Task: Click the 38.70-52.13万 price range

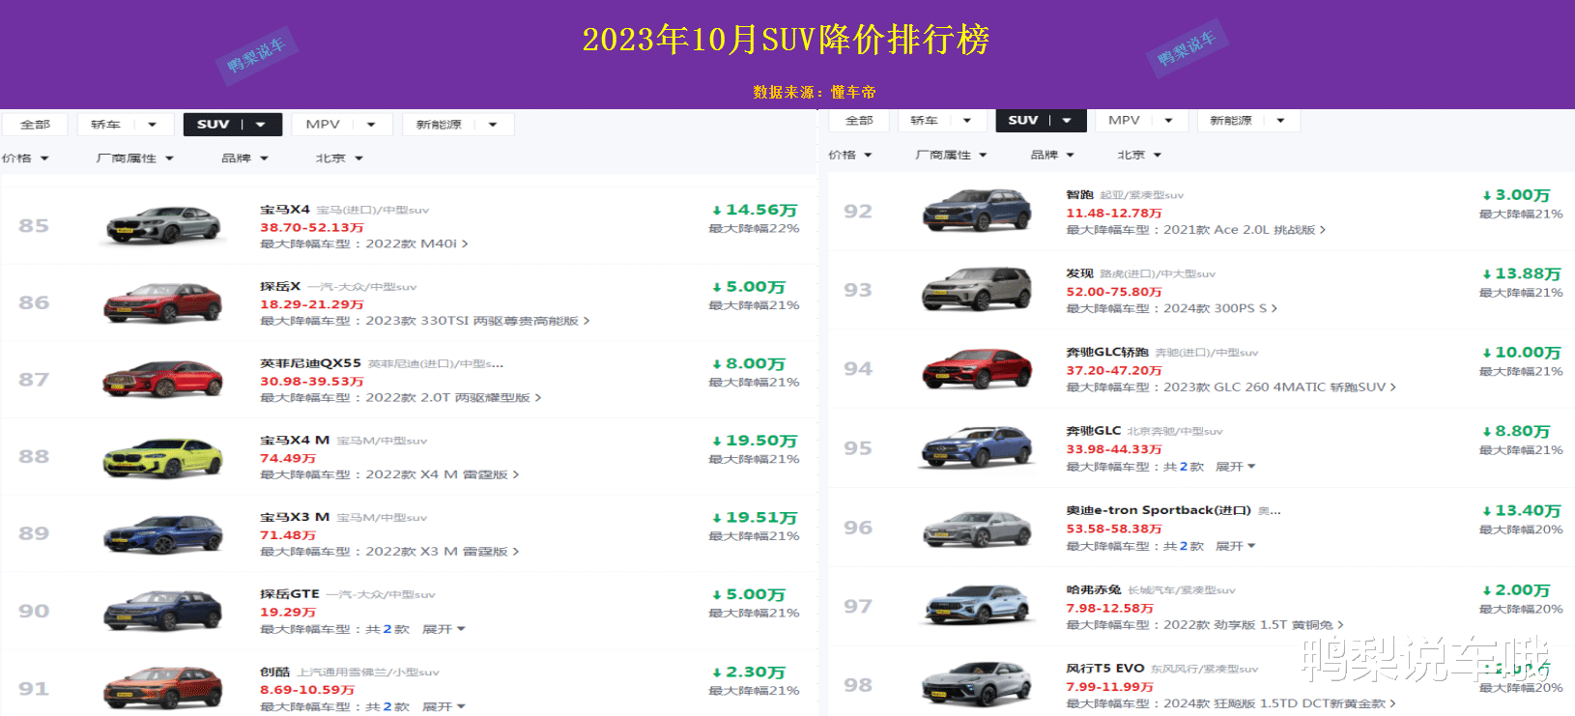Action: point(312,227)
